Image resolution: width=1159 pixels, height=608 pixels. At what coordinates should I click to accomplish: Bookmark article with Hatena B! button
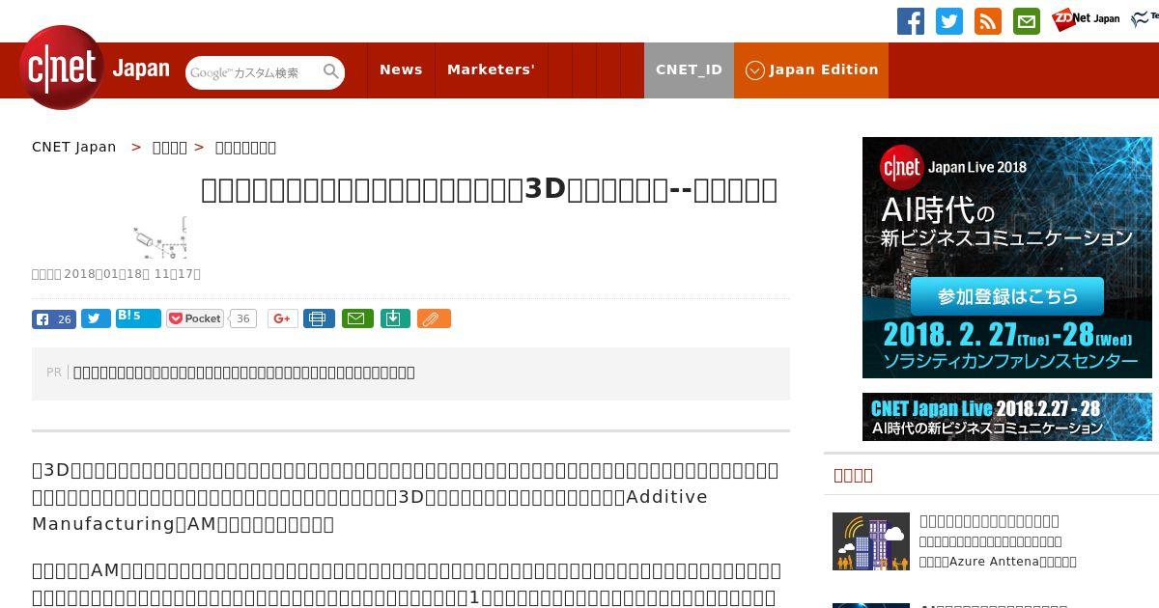pyautogui.click(x=138, y=318)
